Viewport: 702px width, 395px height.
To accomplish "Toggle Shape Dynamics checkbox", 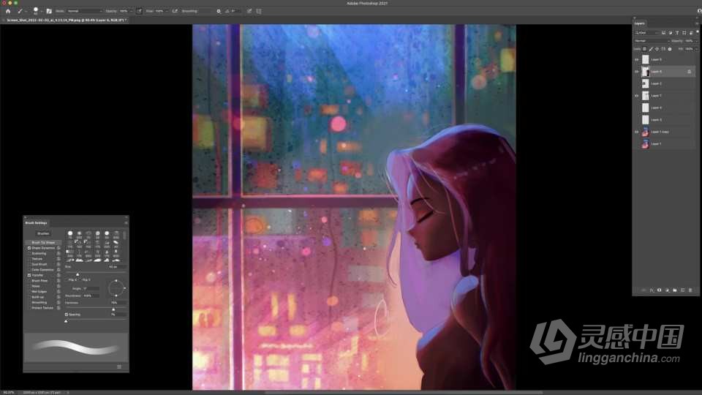I will point(29,248).
